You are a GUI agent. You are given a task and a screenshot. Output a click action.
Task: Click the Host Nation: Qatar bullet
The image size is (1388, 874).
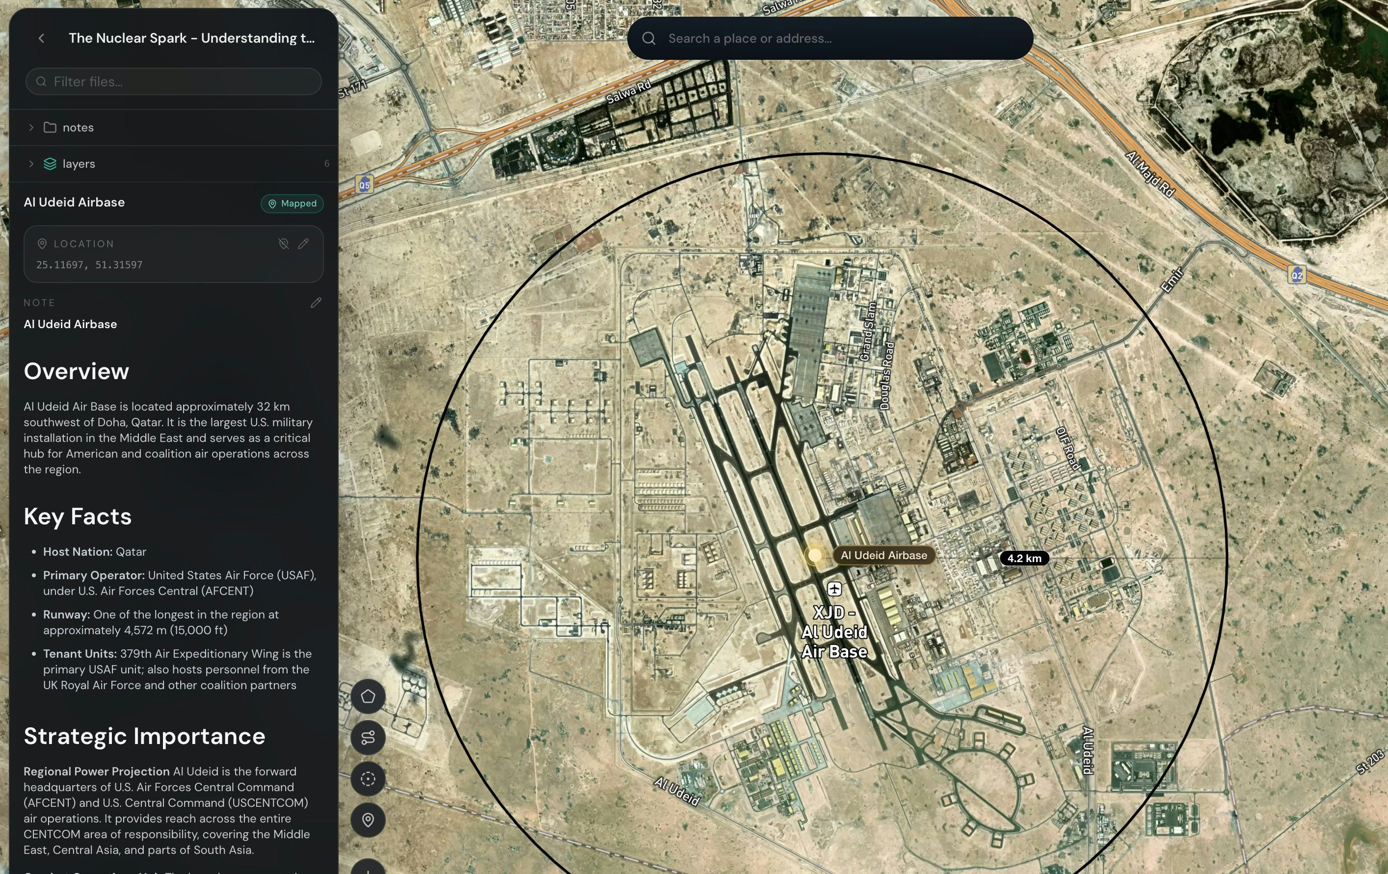click(95, 551)
